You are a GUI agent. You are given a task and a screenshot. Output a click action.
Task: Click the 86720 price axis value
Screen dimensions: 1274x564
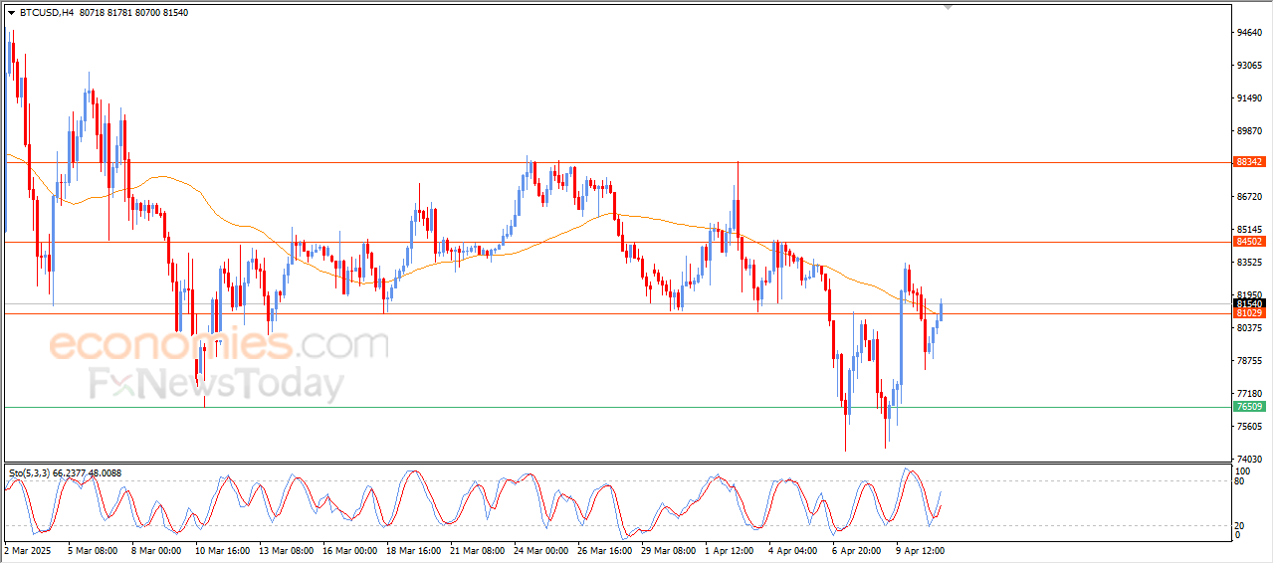coord(1249,197)
